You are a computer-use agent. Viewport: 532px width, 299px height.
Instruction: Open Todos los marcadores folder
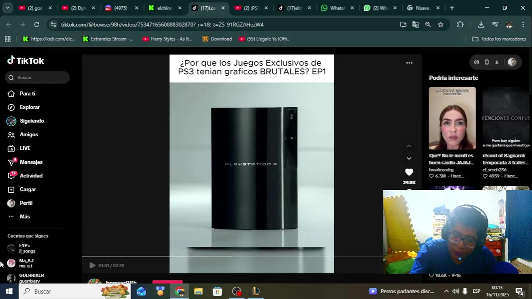pyautogui.click(x=499, y=39)
